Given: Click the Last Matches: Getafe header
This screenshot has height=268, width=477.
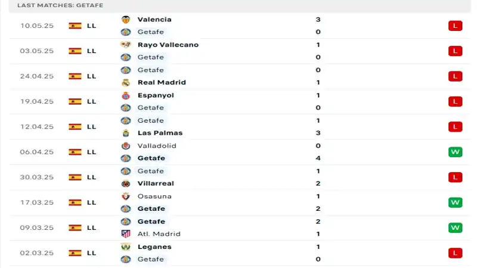Looking at the screenshot, I should (60, 5).
